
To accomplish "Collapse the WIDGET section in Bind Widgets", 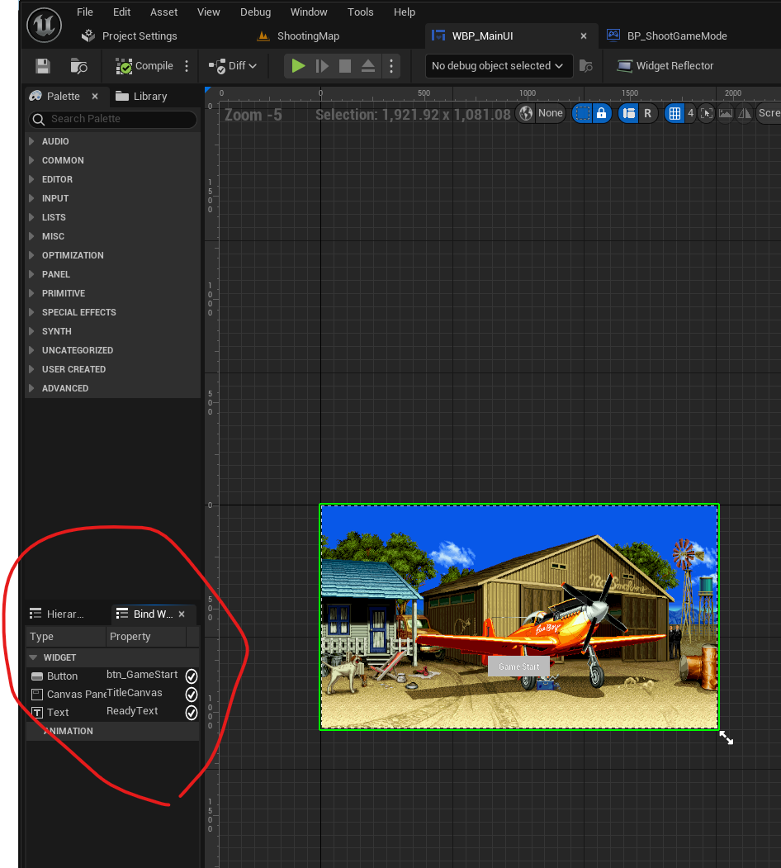I will [33, 657].
